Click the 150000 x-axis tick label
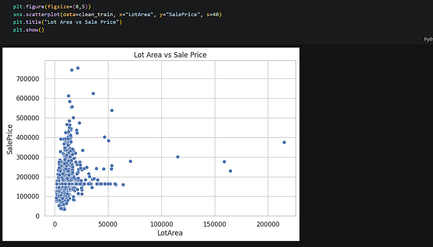Viewport: 433px width, 247px height. click(215, 225)
